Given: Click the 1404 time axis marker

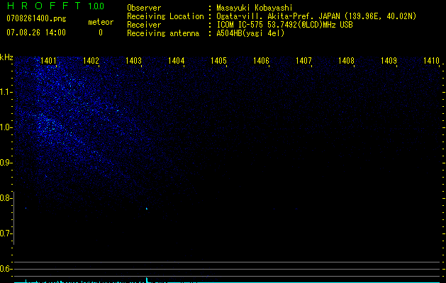Looking at the screenshot, I should [176, 61].
